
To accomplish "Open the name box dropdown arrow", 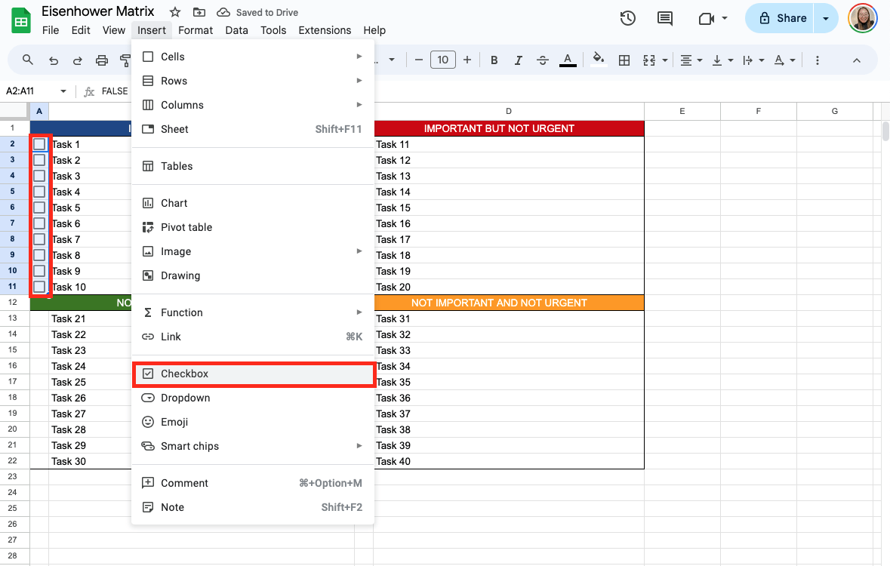I will 63,91.
